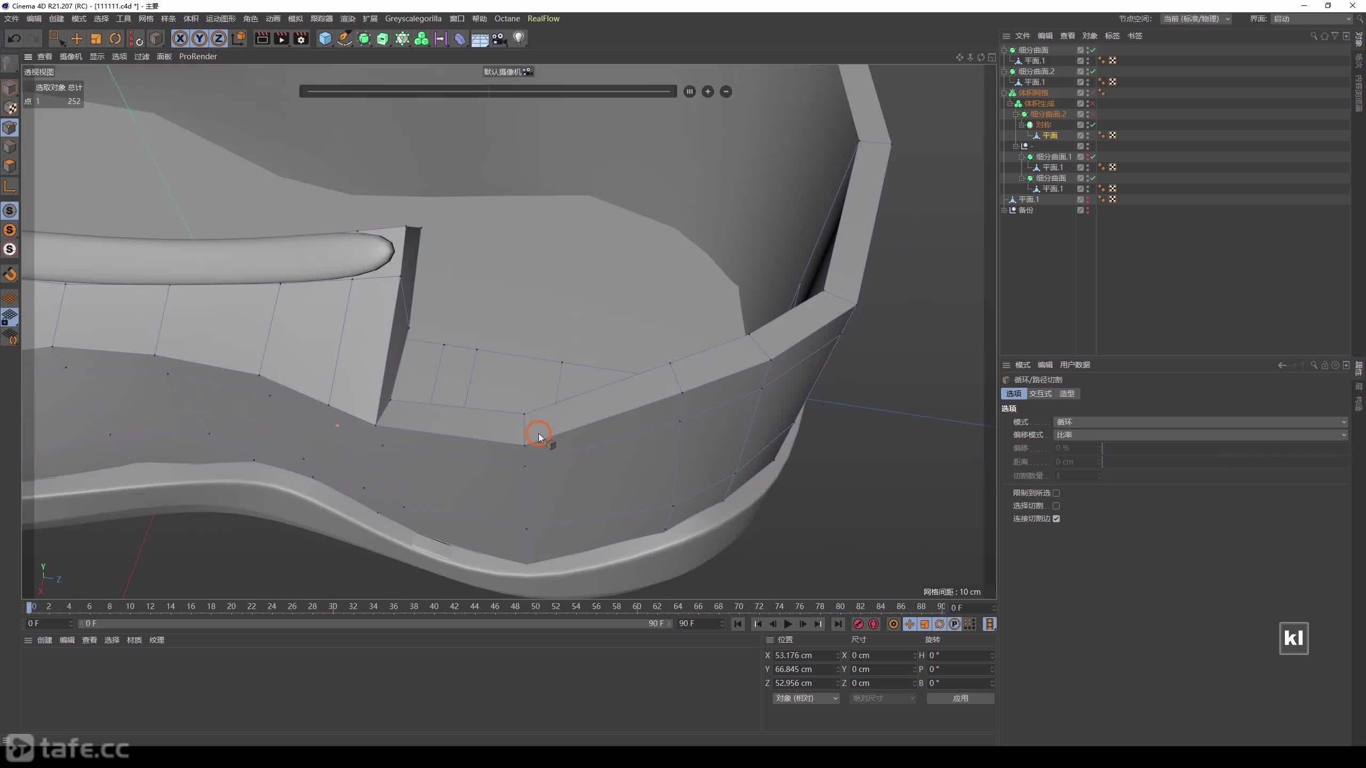Switch to Model mode icon
This screenshot has width=1366, height=768.
pos(10,88)
